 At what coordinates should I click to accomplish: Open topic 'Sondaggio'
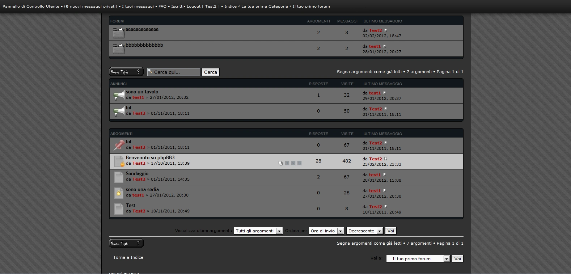(137, 174)
